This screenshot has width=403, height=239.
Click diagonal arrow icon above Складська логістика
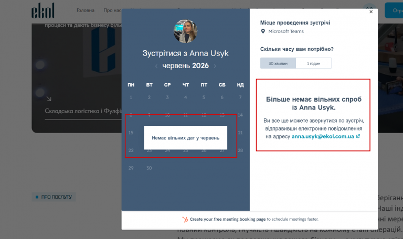[x=49, y=99]
